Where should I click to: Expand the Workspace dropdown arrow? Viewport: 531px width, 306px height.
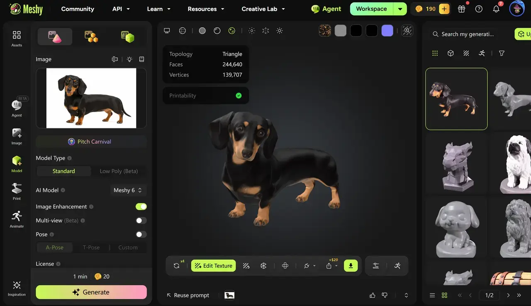point(400,9)
